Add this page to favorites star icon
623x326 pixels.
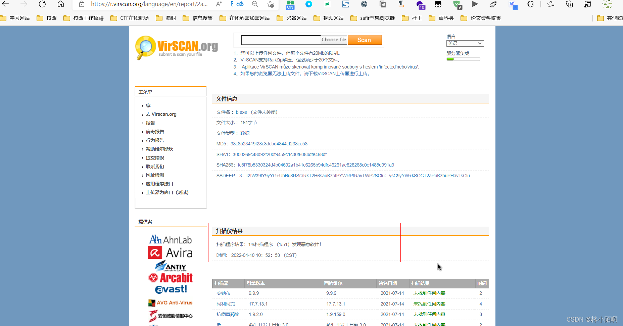point(270,4)
